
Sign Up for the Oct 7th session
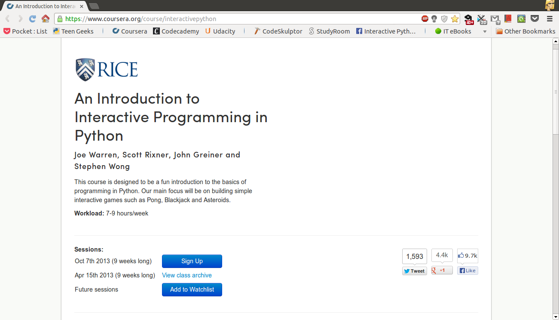192,261
